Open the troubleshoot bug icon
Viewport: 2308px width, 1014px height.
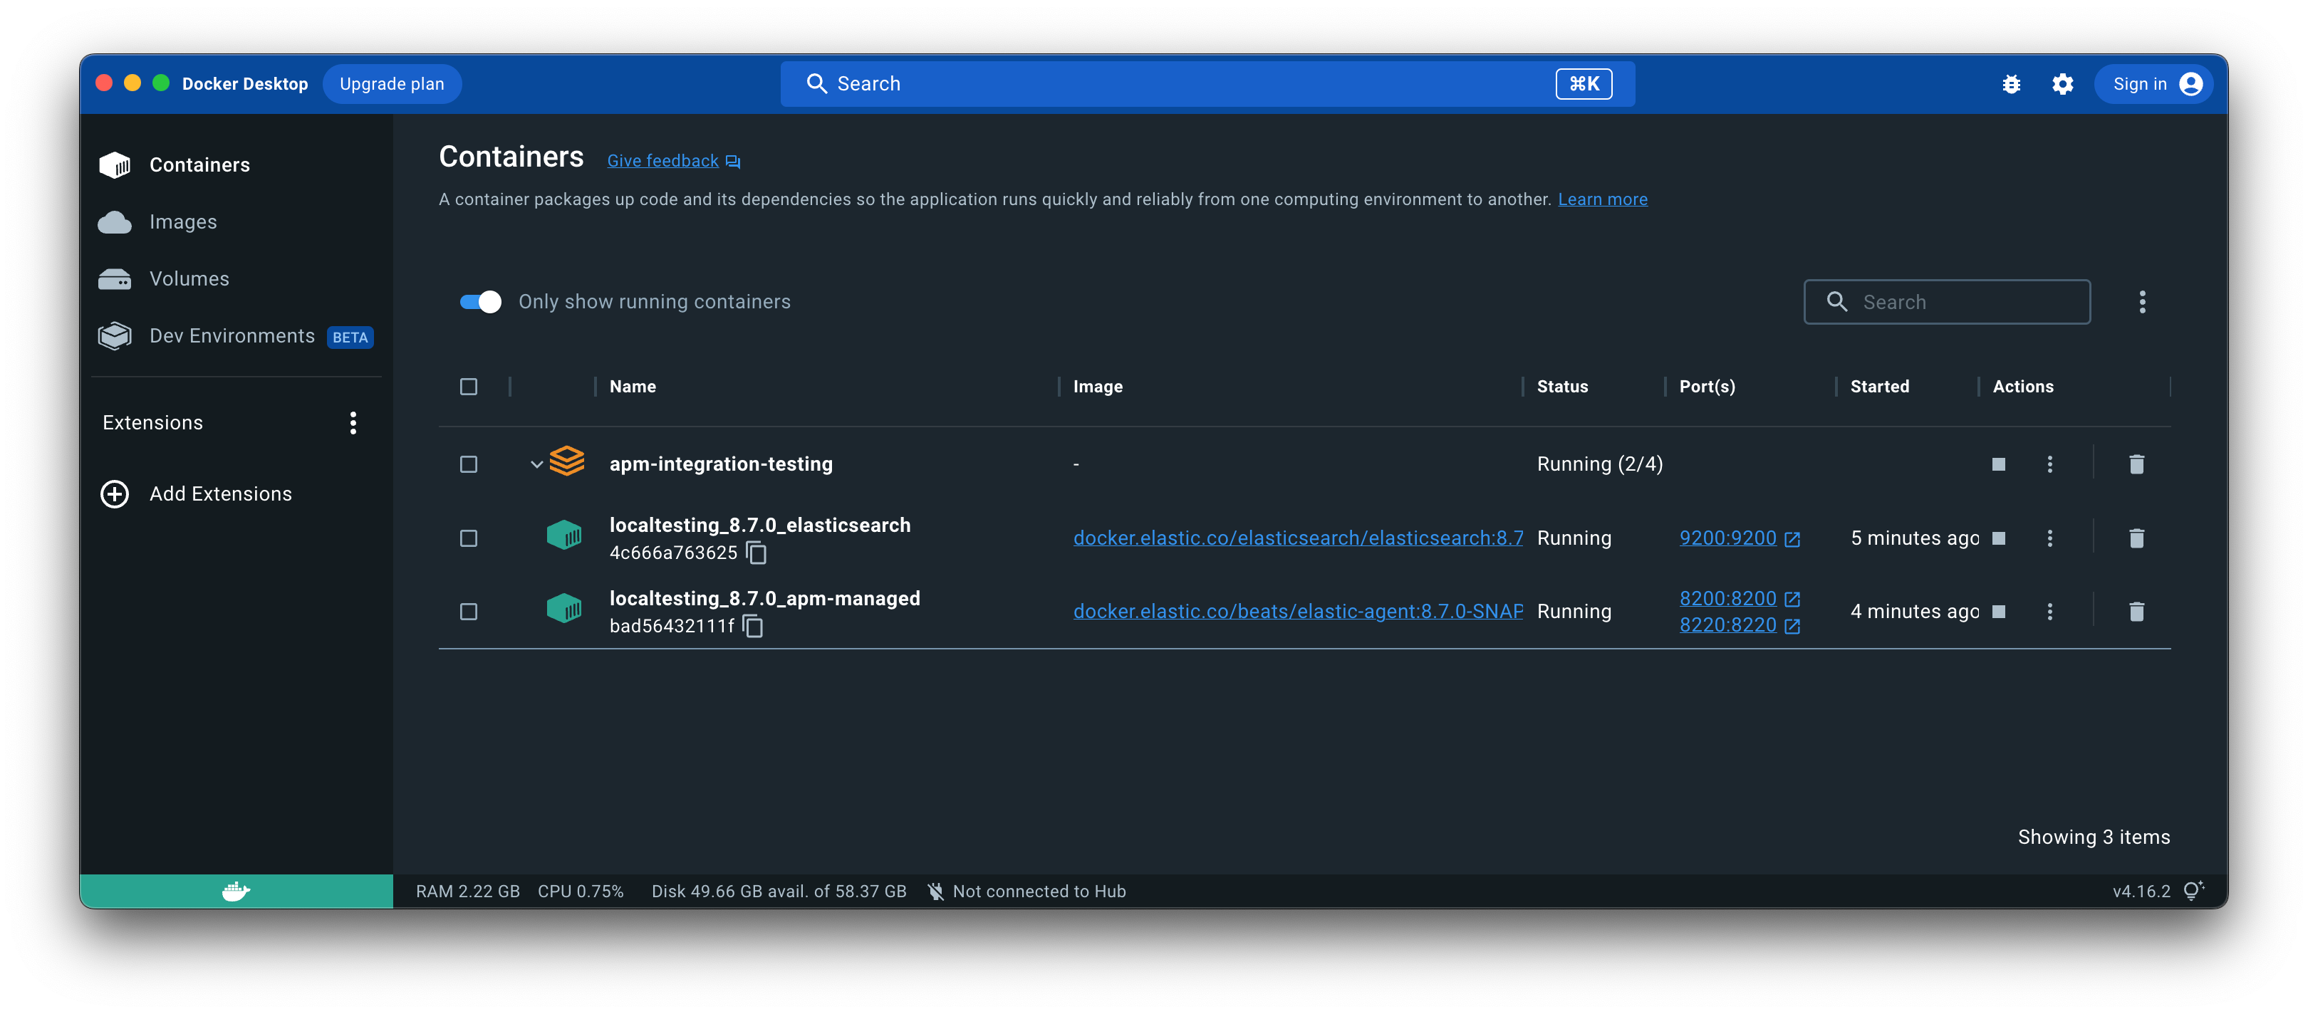click(2010, 83)
